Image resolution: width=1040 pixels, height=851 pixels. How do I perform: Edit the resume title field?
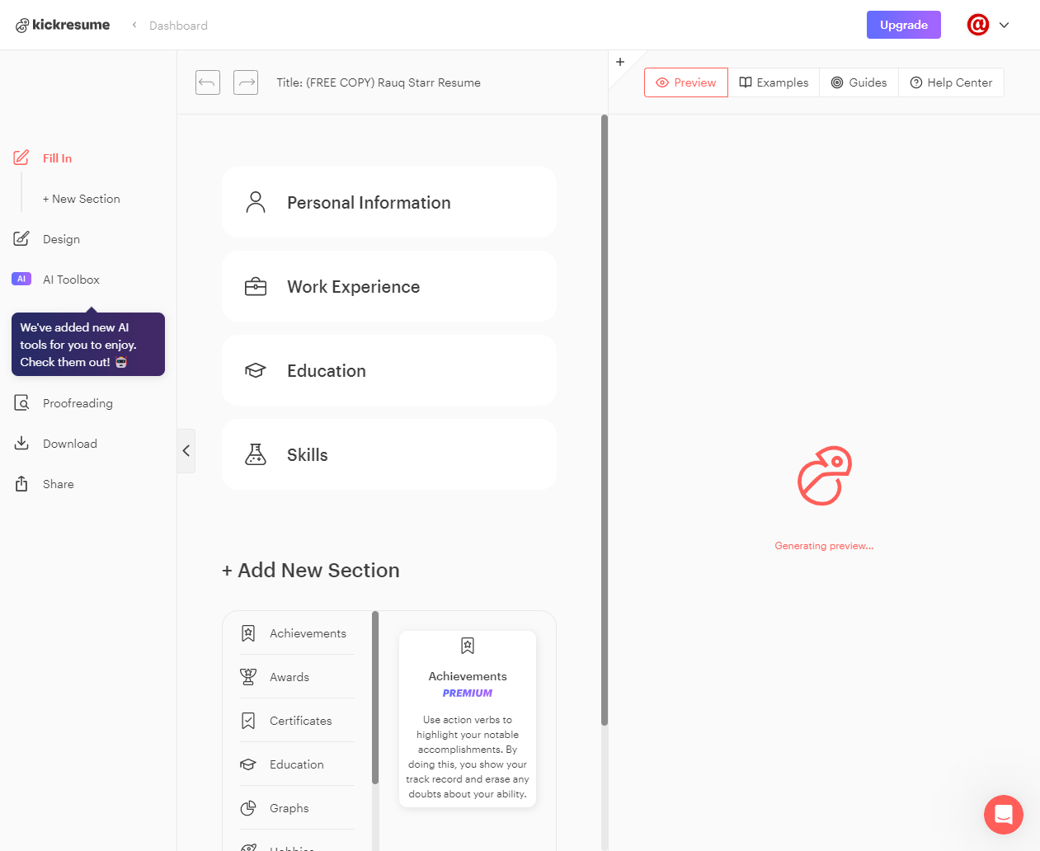coord(379,82)
